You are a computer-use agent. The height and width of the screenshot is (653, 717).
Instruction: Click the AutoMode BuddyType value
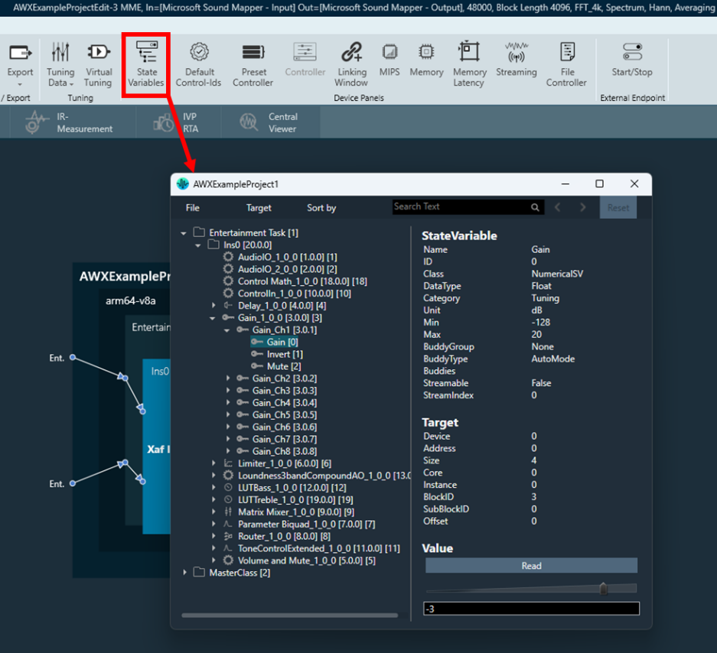[x=552, y=359]
